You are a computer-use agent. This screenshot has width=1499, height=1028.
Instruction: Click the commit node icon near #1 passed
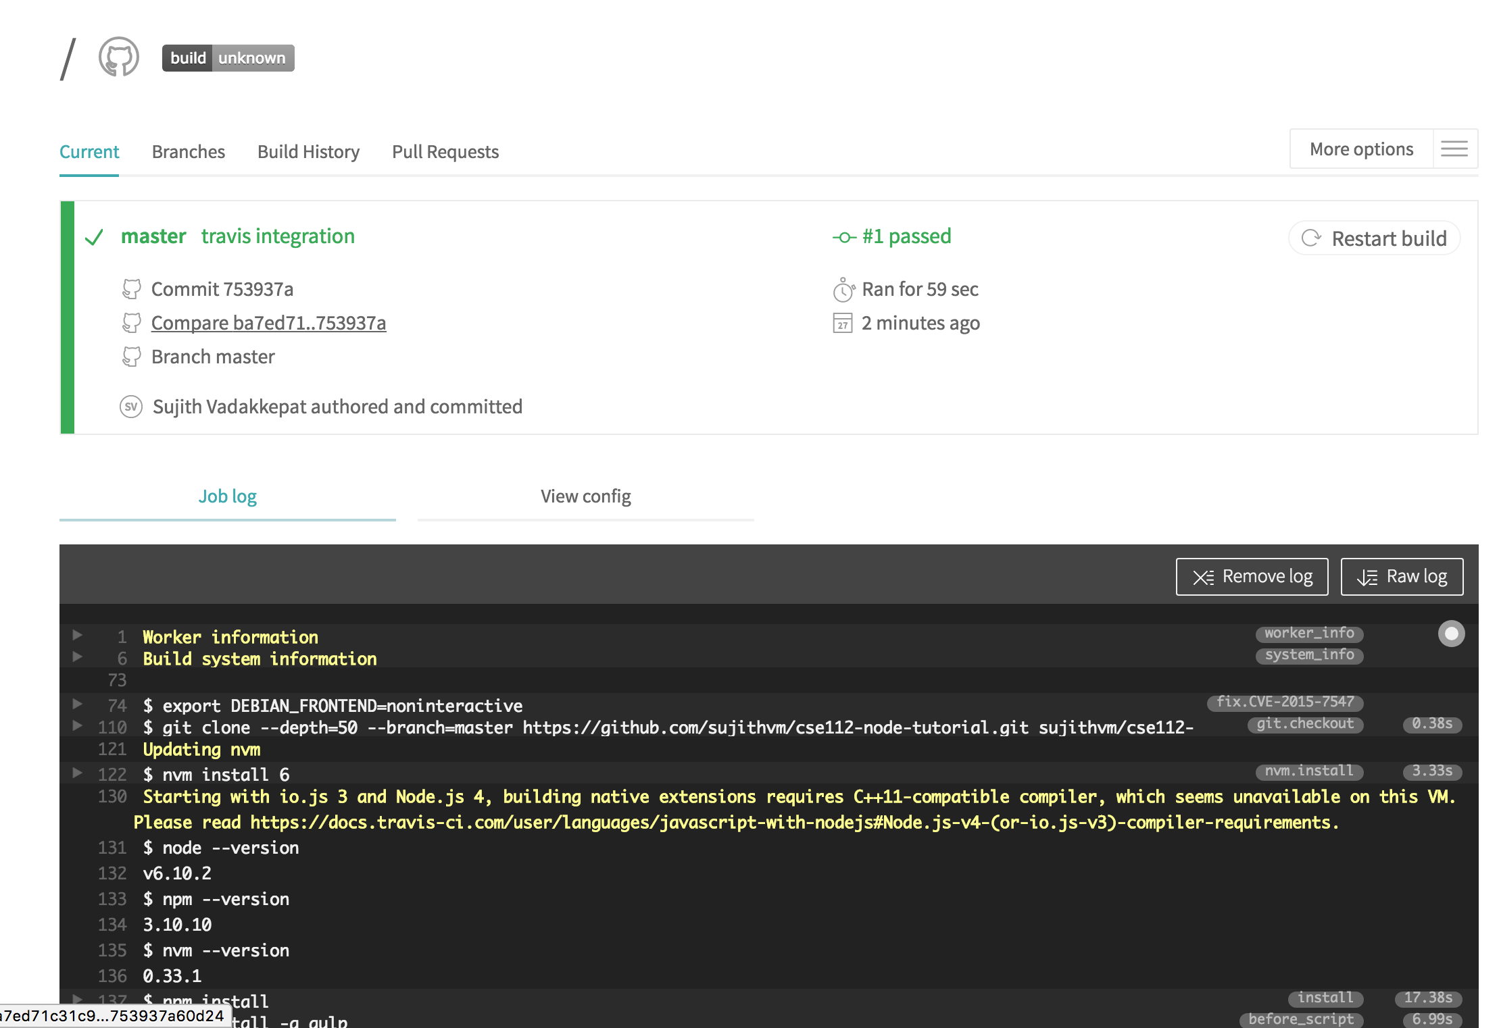click(x=844, y=237)
